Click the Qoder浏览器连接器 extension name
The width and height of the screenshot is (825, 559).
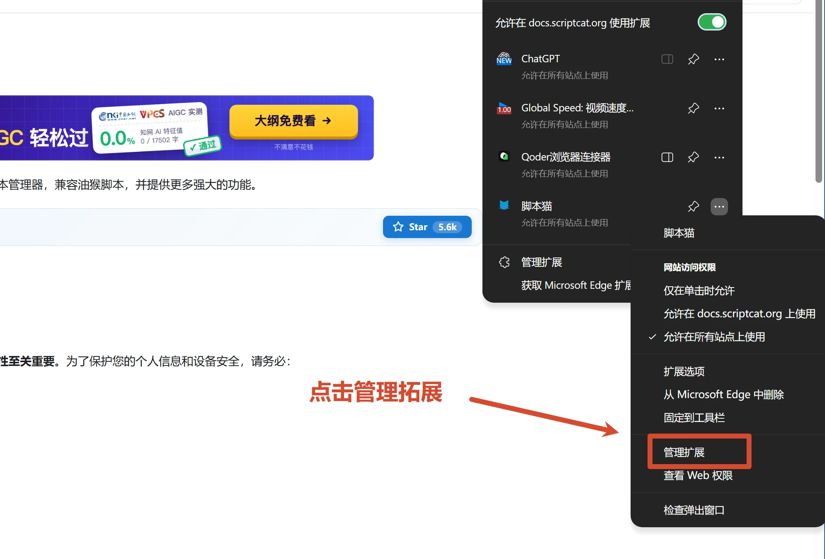click(566, 157)
